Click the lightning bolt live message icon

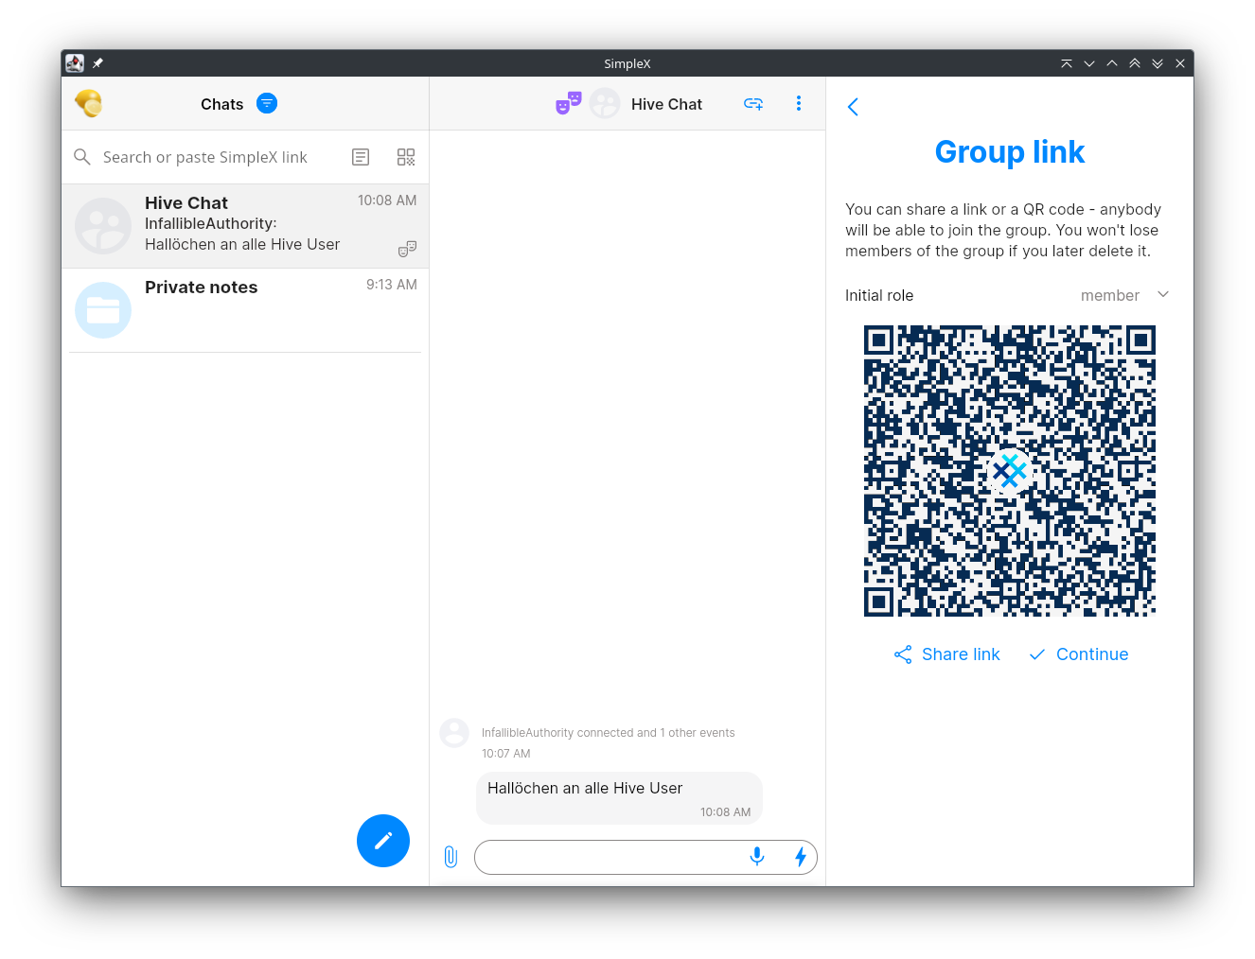click(801, 857)
